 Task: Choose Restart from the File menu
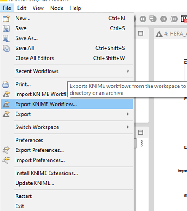pos(67,196)
